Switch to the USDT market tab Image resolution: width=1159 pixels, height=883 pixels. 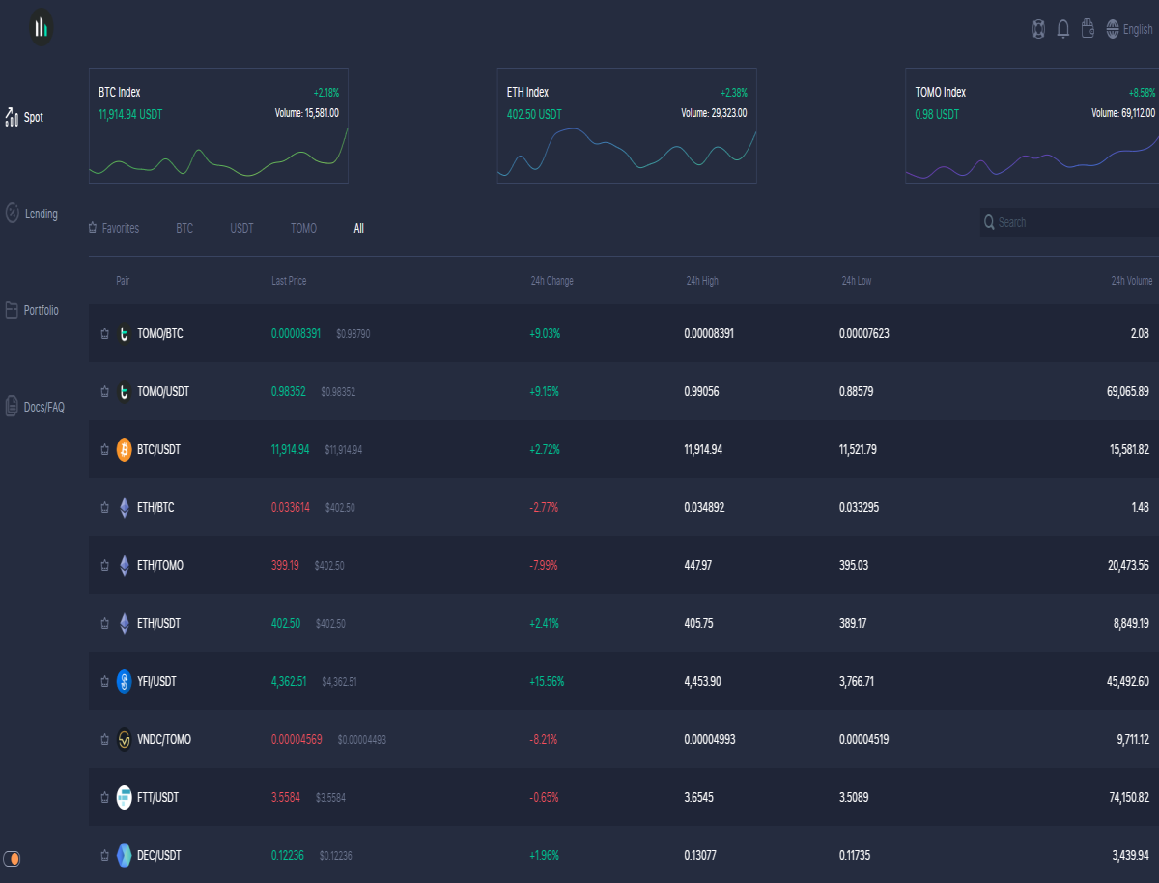pos(241,229)
